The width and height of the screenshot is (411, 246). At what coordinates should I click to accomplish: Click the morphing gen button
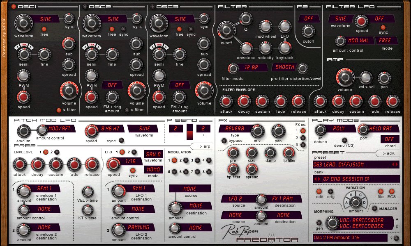point(319,223)
